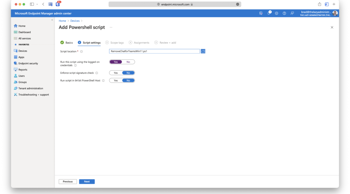Set Enforce script signature check to No
Screen dimensions: 350x194
(x=128, y=73)
